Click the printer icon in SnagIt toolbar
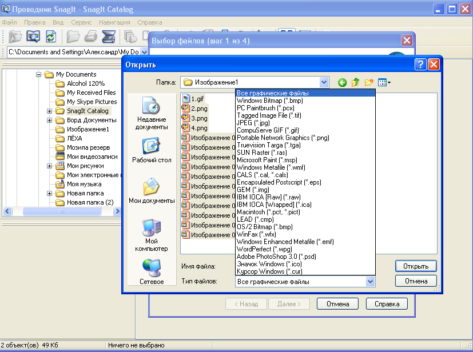The image size is (473, 352). pos(91,37)
